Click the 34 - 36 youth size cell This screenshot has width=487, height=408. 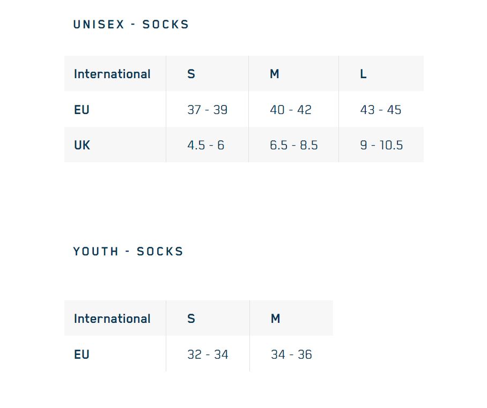click(x=291, y=354)
